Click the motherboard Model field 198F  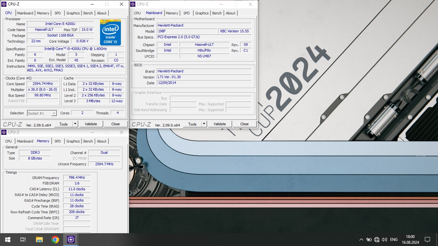[187, 31]
